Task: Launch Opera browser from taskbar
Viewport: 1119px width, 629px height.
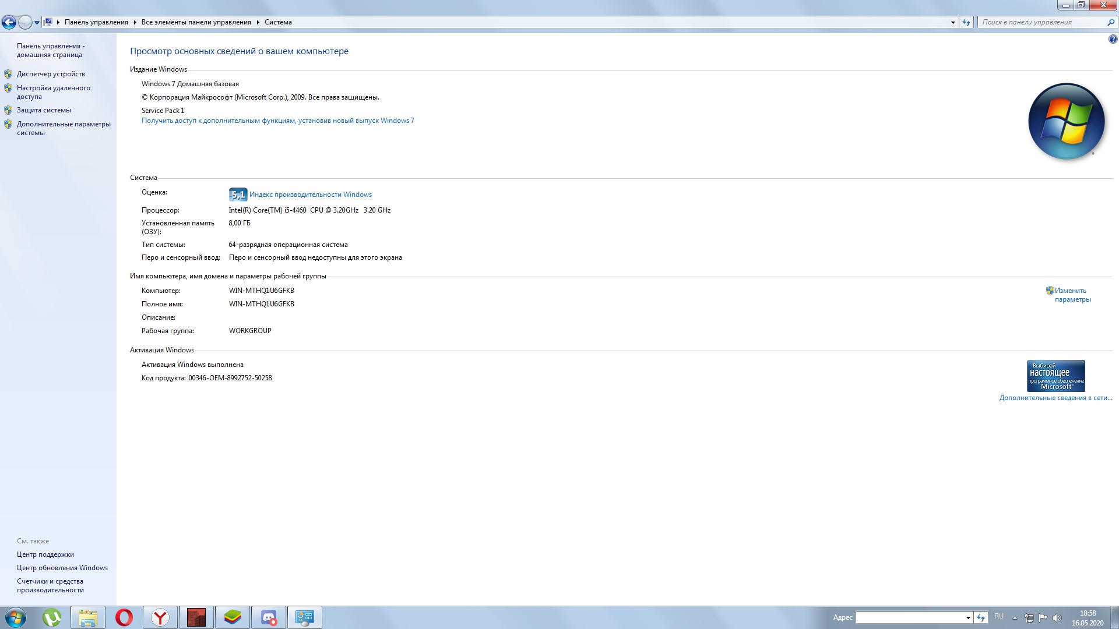Action: (x=123, y=617)
